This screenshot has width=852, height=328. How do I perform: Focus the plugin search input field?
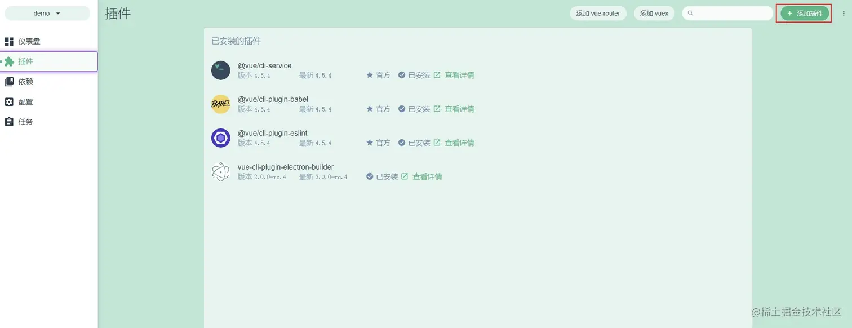pos(727,14)
